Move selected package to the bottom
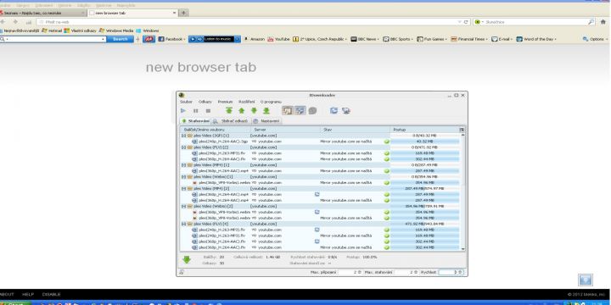This screenshot has width=611, height=305. pyautogui.click(x=266, y=111)
